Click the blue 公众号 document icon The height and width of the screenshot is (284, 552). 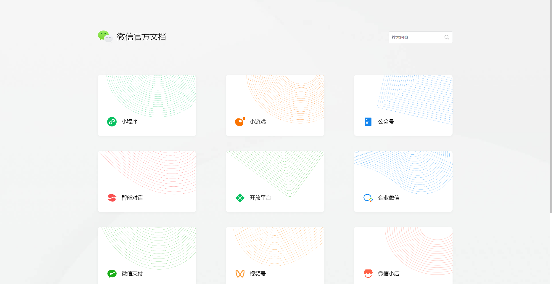368,122
